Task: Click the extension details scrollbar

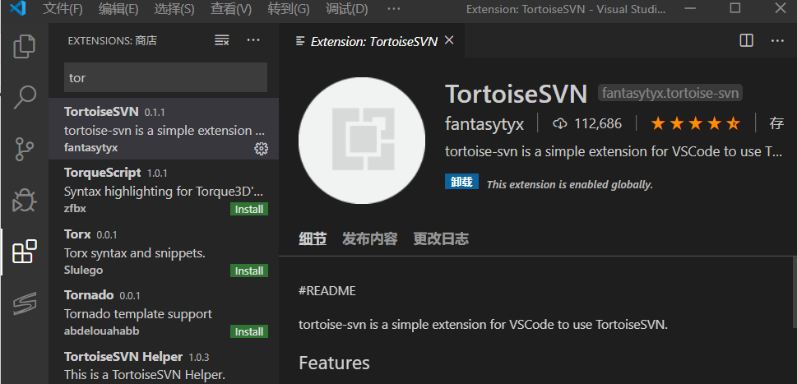Action: 794,292
